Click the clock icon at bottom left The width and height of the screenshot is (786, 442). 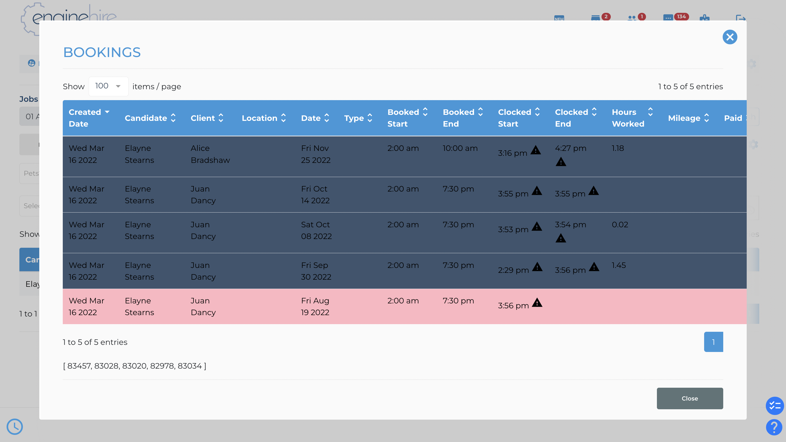[x=15, y=426]
